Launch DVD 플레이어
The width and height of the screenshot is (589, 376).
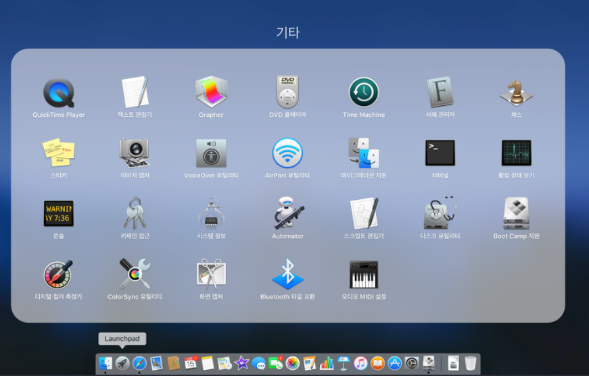click(287, 92)
